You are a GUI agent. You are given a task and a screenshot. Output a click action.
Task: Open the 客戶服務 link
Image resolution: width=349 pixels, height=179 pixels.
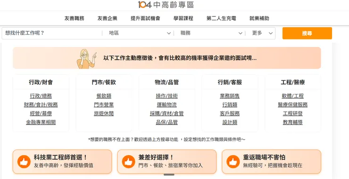[230, 113]
